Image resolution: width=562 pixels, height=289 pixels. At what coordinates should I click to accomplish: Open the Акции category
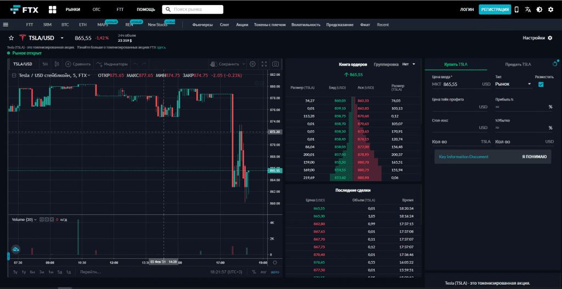tap(242, 25)
